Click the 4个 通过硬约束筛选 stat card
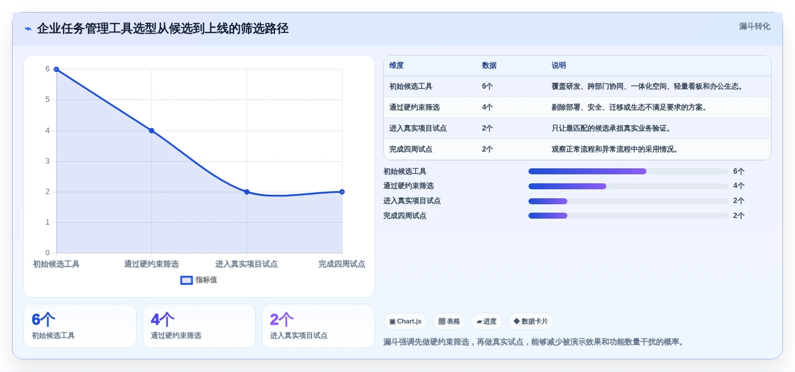The height and width of the screenshot is (372, 795). (199, 326)
